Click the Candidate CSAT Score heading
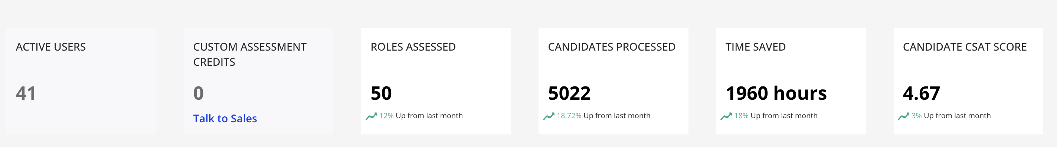This screenshot has width=1057, height=147. pos(965,47)
